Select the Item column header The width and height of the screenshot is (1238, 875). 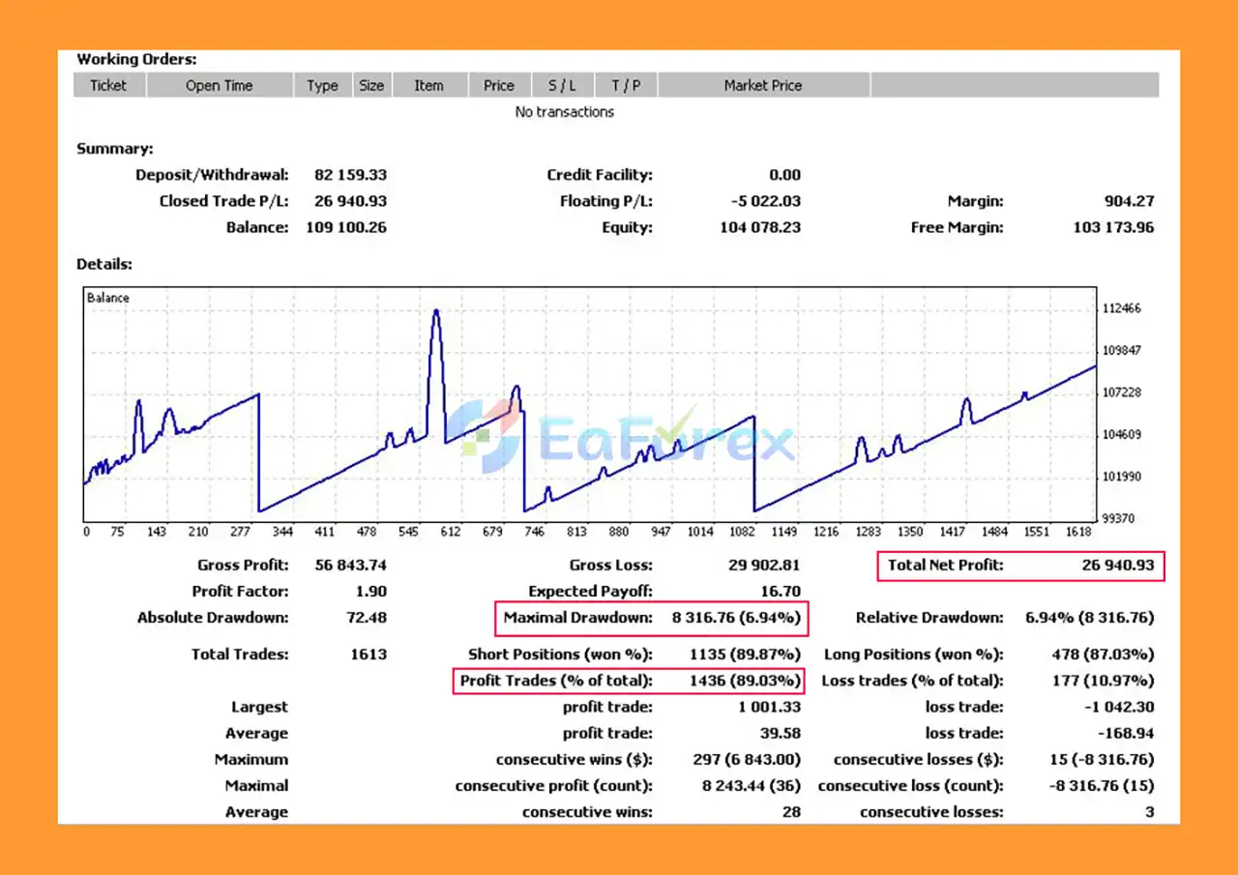pyautogui.click(x=428, y=85)
